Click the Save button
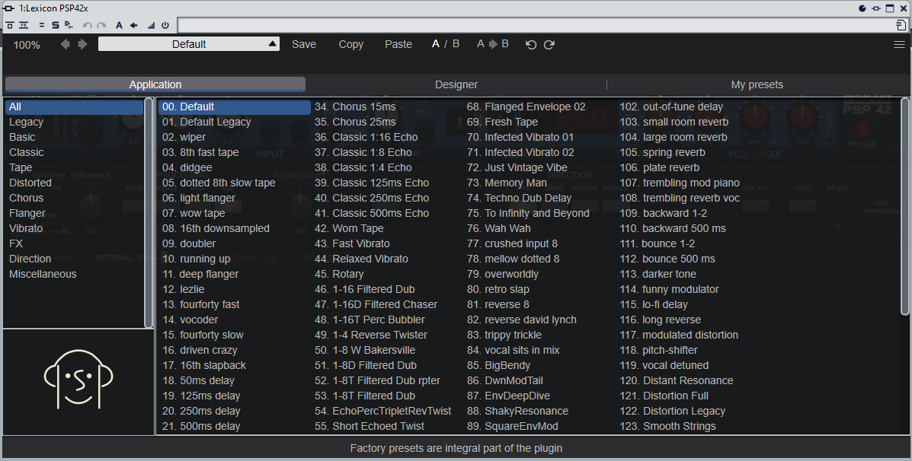This screenshot has width=912, height=461. [303, 44]
